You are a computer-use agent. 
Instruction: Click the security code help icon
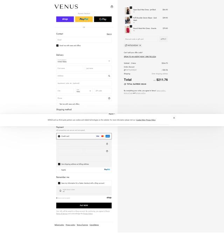click(107, 151)
